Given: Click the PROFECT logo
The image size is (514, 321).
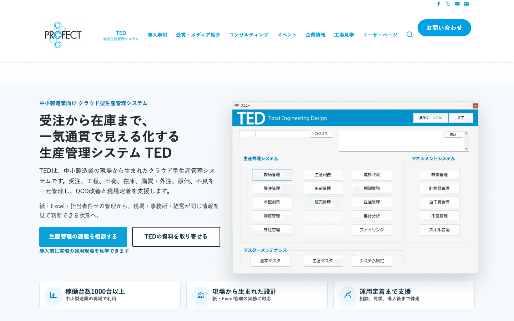Looking at the screenshot, I should coord(63,35).
